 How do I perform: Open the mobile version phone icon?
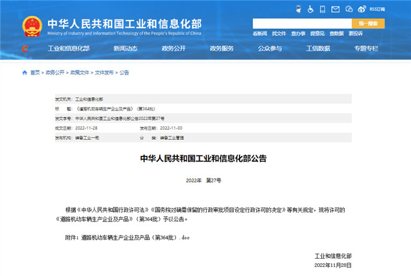pos(322,9)
